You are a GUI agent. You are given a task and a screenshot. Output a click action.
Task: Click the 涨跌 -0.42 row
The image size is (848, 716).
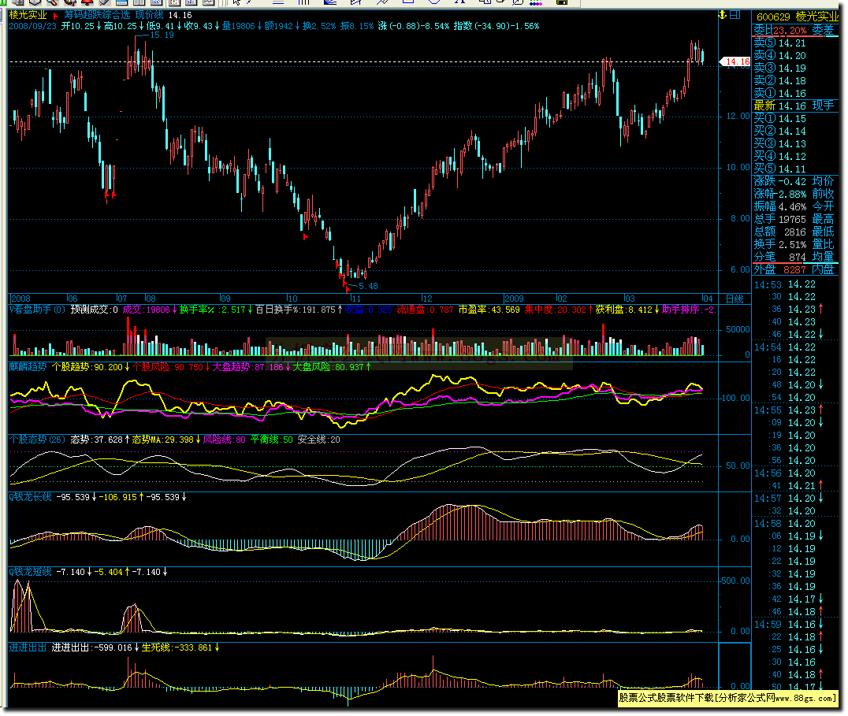click(780, 182)
